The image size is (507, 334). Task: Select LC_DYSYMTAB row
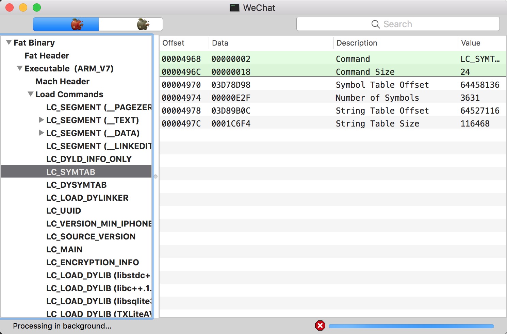click(76, 185)
